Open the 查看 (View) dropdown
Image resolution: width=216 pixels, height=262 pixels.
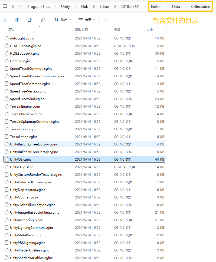pyautogui.click(x=87, y=20)
